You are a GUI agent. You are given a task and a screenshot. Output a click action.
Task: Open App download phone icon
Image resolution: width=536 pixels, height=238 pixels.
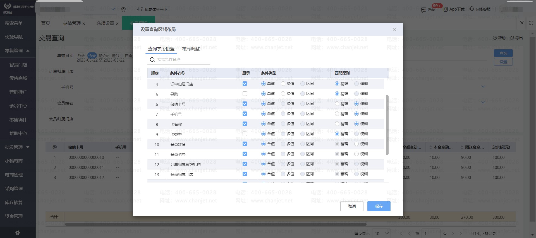click(x=446, y=9)
